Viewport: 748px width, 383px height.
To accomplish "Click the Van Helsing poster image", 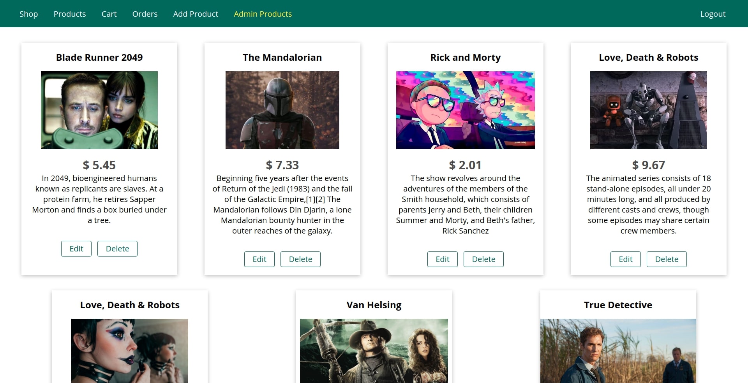I will [374, 351].
